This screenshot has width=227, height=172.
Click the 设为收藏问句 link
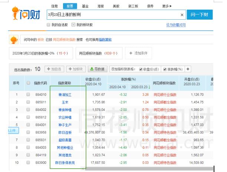[x=176, y=25]
